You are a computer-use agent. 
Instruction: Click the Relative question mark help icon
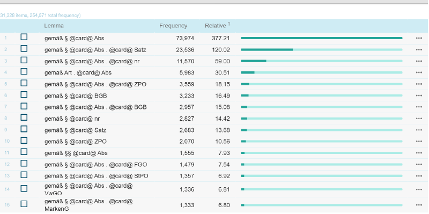[229, 24]
